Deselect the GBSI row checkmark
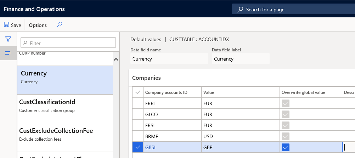The width and height of the screenshot is (355, 158). [x=138, y=147]
